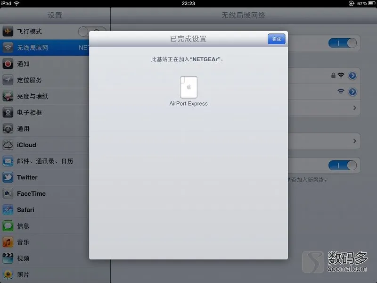Click the 邮件、通讯录、日历 label
377x283 pixels.
45,161
